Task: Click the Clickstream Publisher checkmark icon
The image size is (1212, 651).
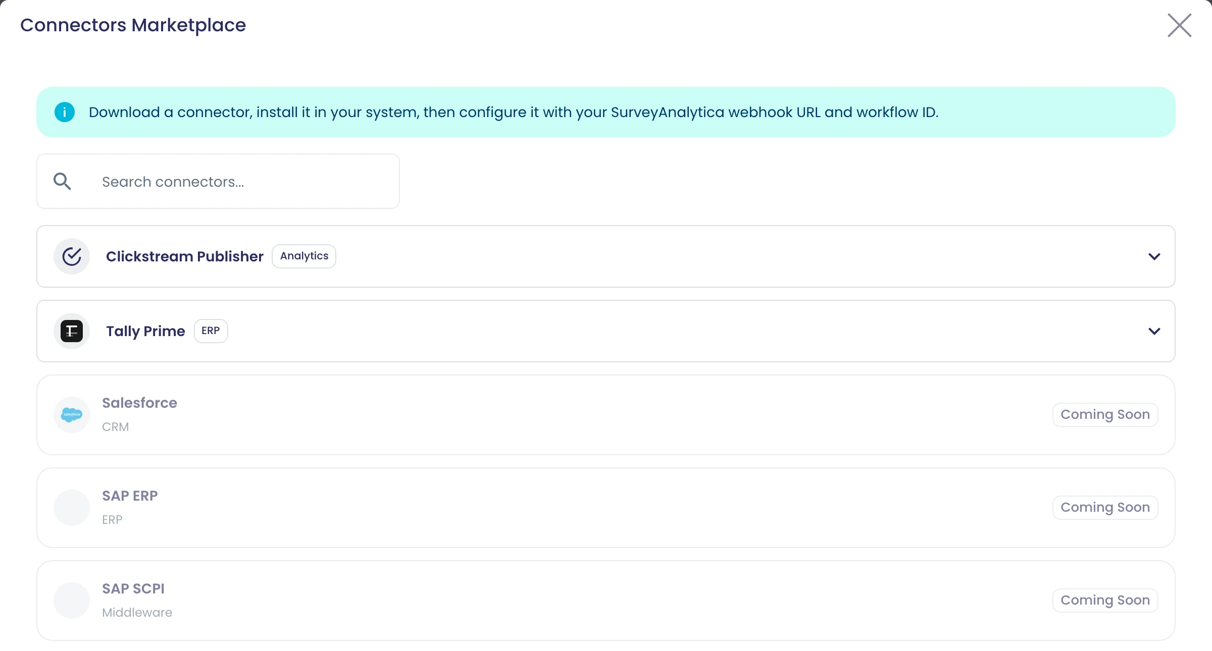Action: 72,256
